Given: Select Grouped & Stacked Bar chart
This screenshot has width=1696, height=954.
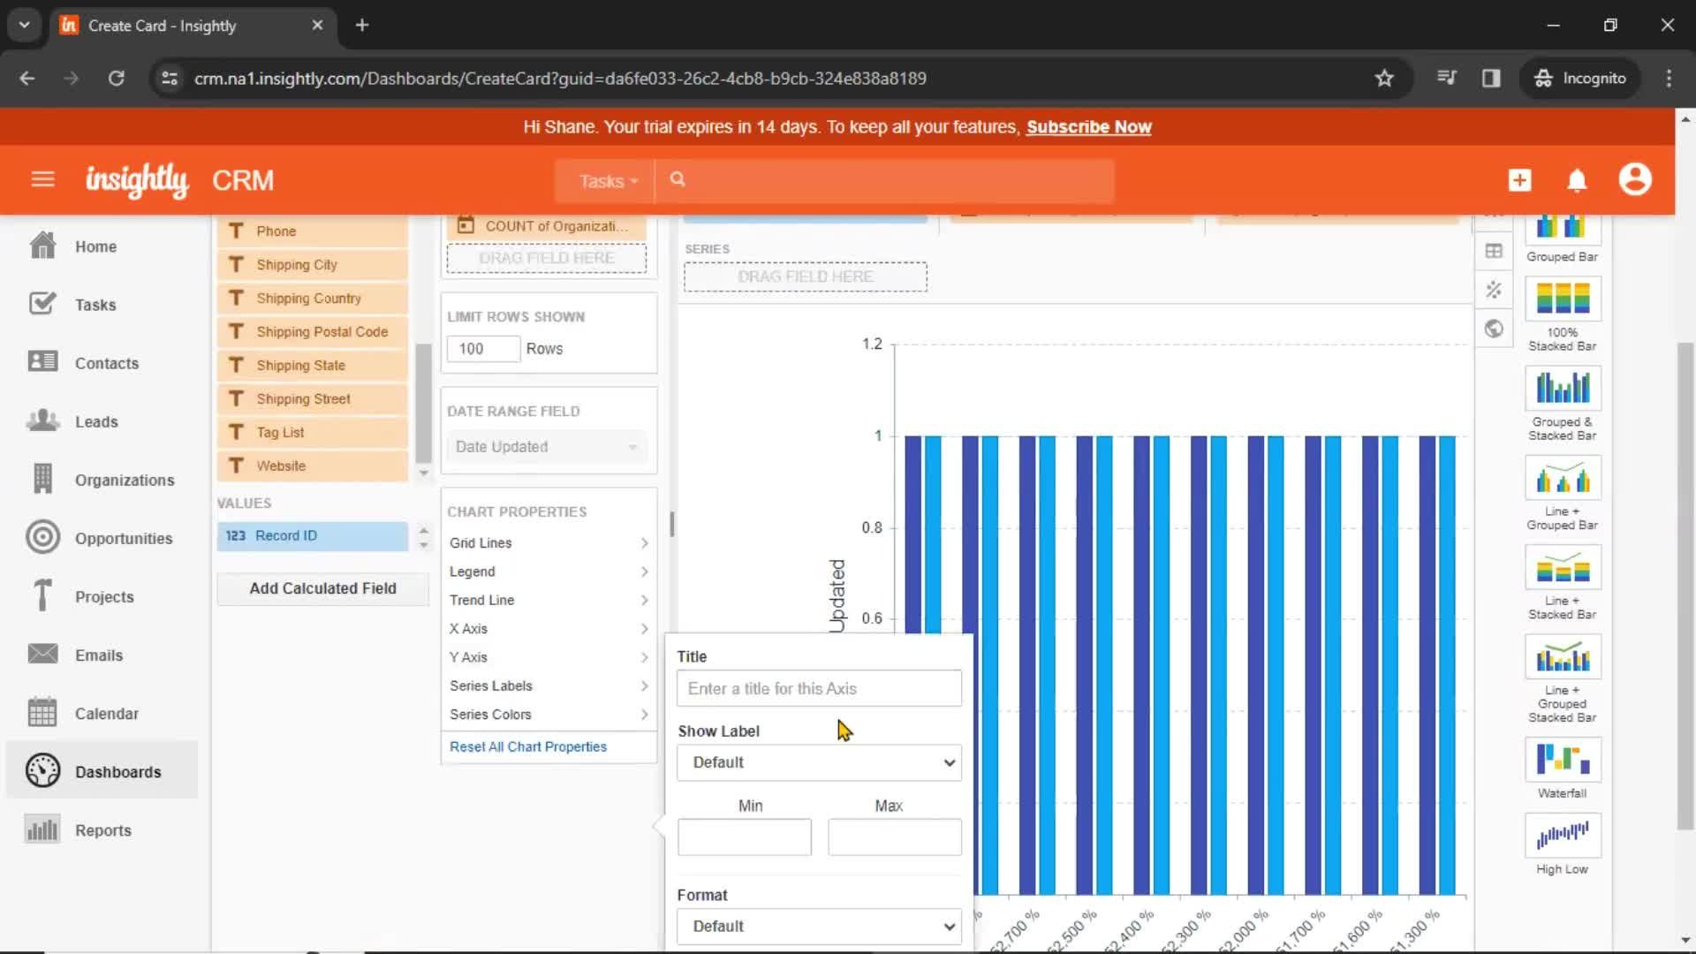Looking at the screenshot, I should point(1562,404).
